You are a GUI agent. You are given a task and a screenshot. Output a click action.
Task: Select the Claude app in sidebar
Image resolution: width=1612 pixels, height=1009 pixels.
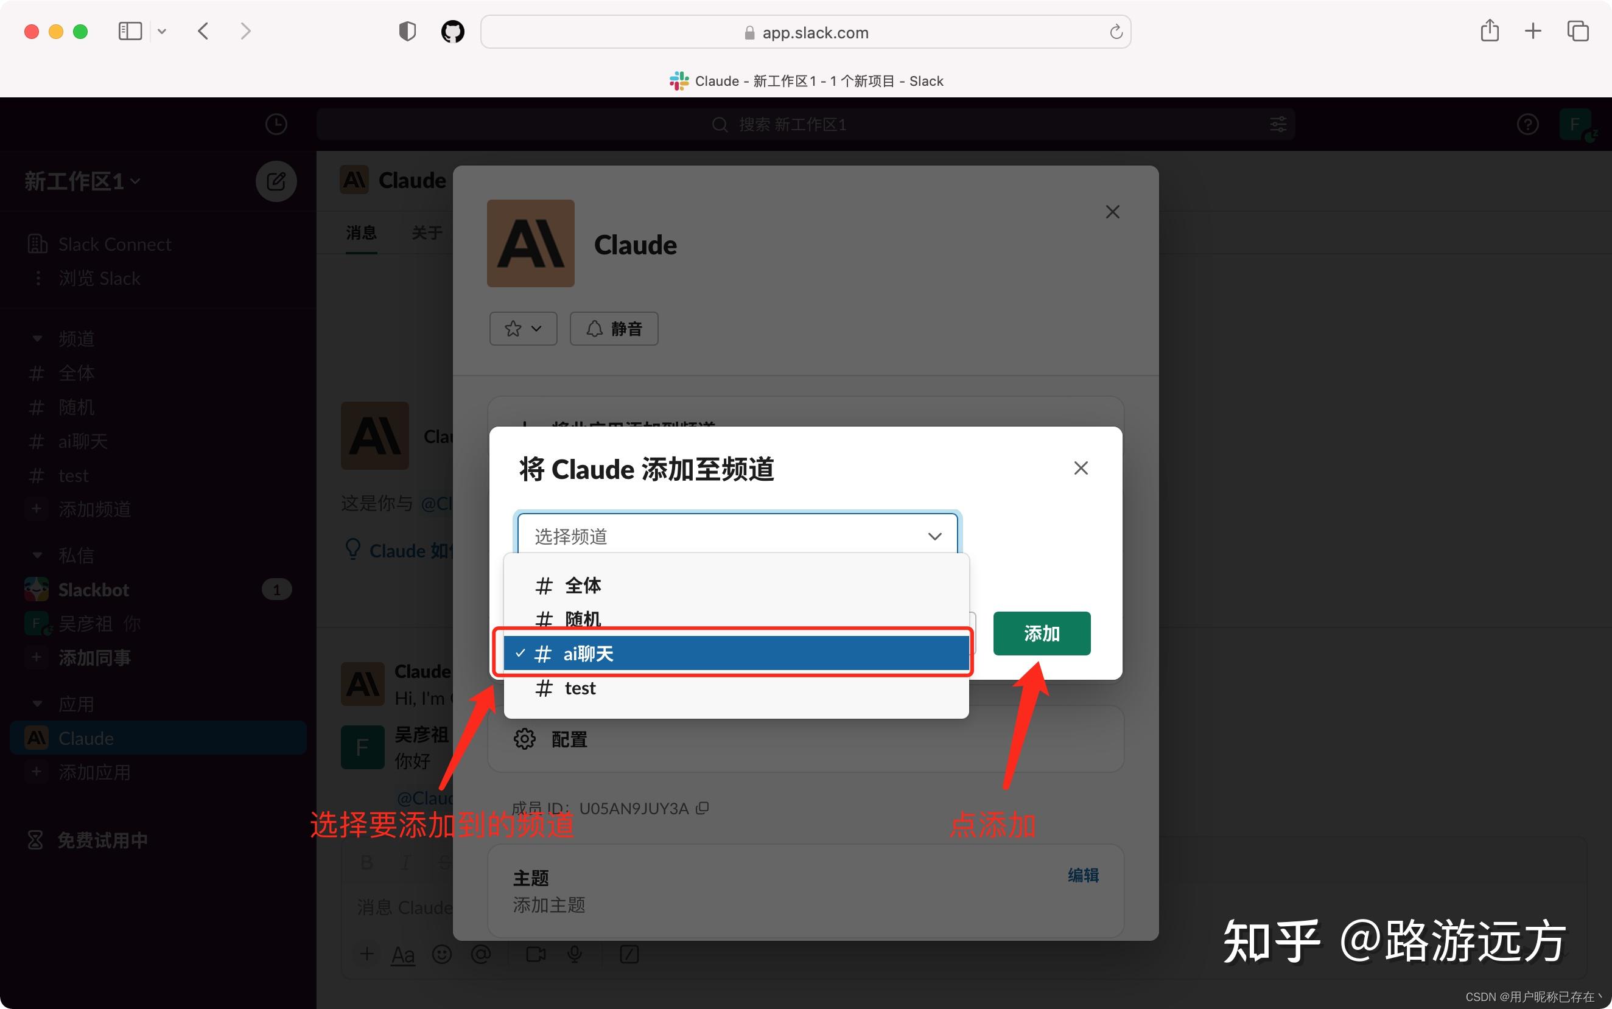coord(158,738)
